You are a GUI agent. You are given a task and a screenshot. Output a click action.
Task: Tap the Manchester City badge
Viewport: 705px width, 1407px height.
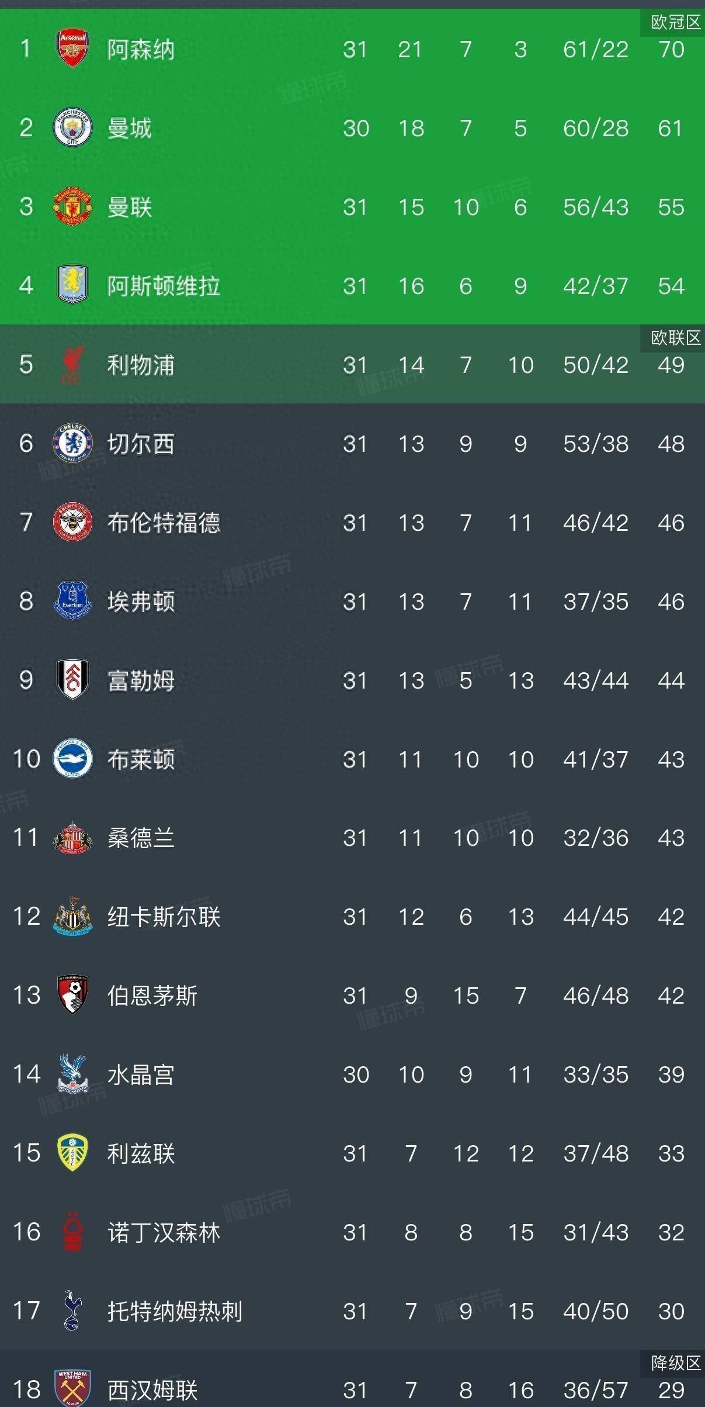(72, 128)
